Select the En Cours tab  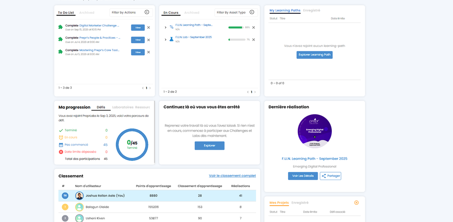pyautogui.click(x=171, y=13)
